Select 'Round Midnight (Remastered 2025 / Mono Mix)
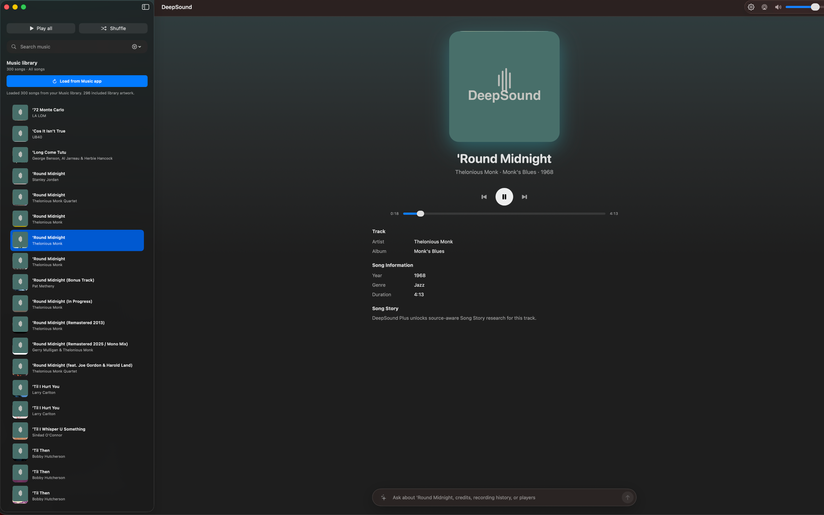 click(77, 347)
